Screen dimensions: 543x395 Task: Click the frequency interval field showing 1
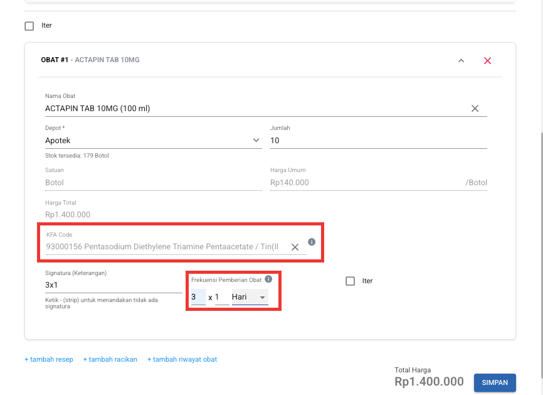click(x=221, y=297)
